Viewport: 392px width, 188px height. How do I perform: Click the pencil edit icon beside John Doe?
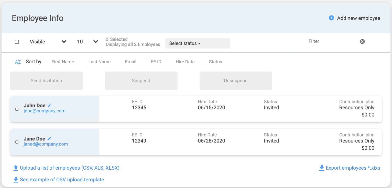tap(50, 105)
